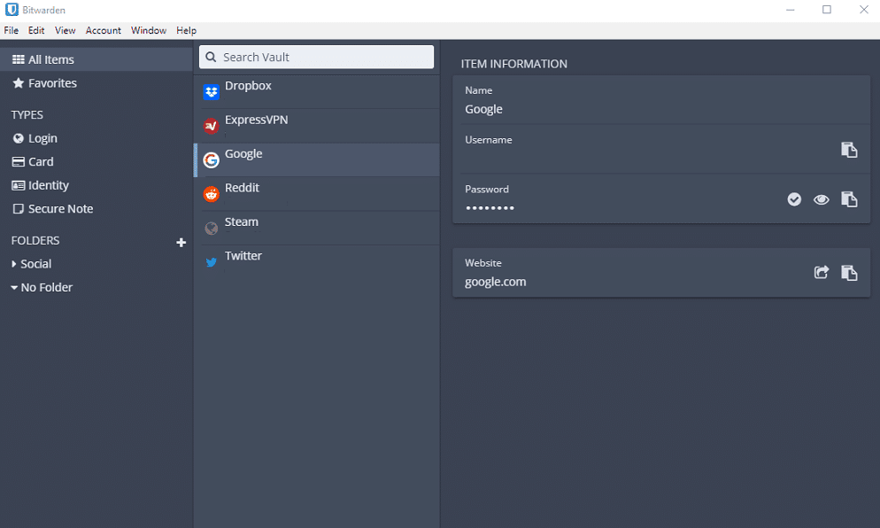Click the Bitwarden shield logo in title bar
Image resolution: width=880 pixels, height=528 pixels.
(x=12, y=10)
